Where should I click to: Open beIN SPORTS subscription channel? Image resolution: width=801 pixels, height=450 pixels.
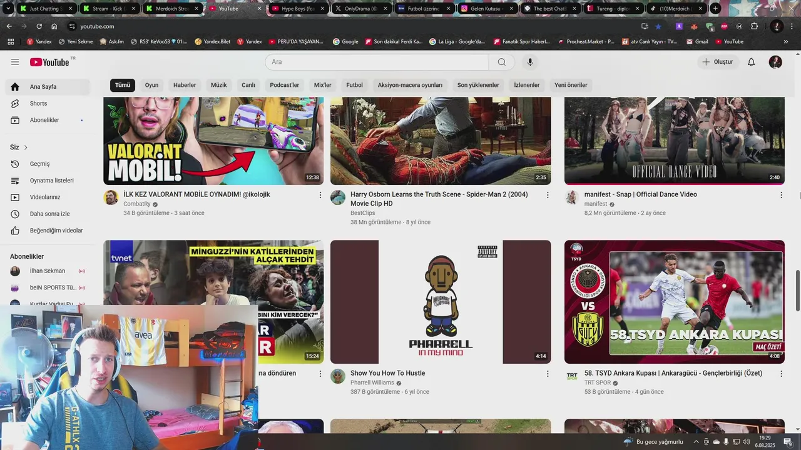[x=49, y=287]
